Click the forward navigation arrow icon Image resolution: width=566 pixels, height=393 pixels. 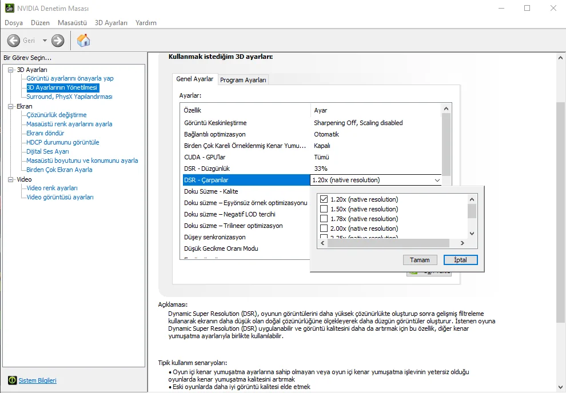click(x=56, y=40)
